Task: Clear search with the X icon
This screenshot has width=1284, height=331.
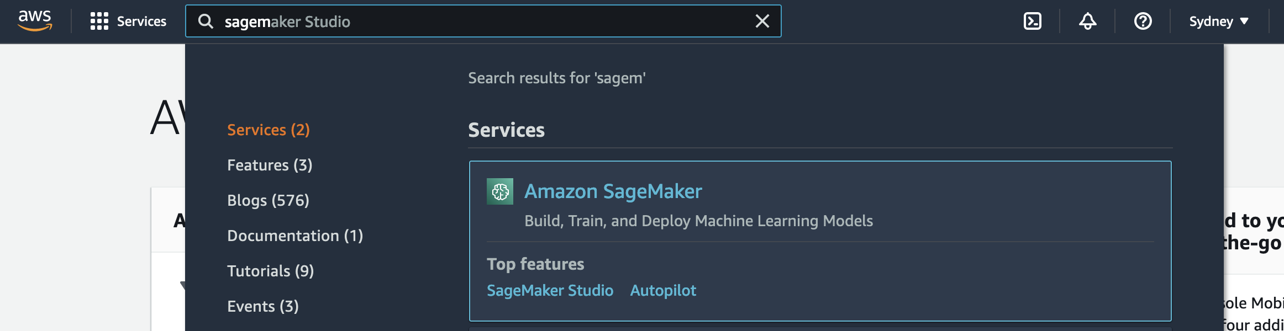Action: [762, 21]
